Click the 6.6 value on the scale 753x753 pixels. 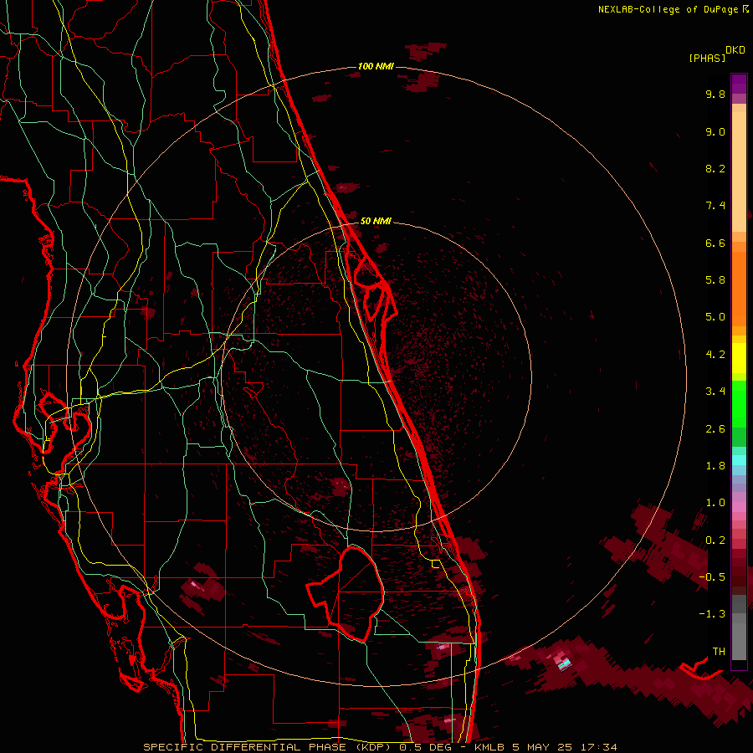(x=715, y=243)
